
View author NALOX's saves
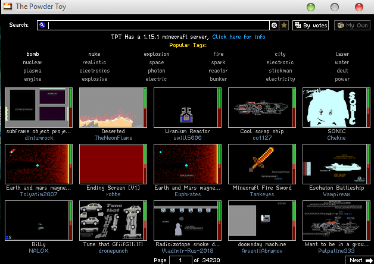click(39, 251)
